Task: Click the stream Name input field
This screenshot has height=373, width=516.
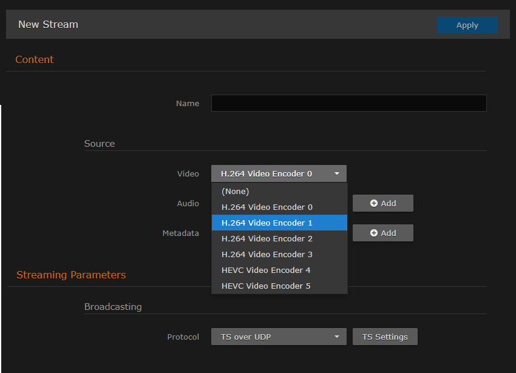Action: click(x=348, y=103)
